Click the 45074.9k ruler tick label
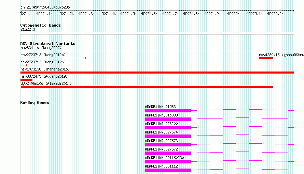The image size is (304, 174). [212, 14]
